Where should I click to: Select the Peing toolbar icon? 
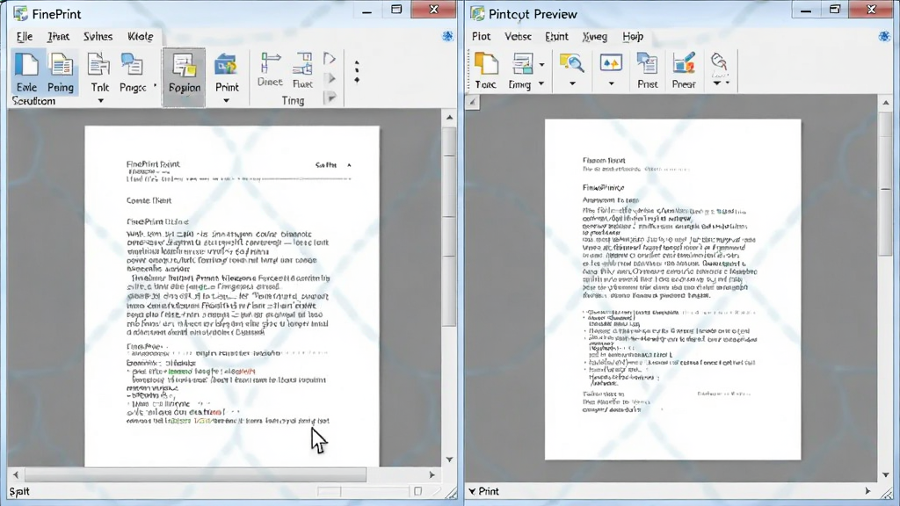pos(61,71)
